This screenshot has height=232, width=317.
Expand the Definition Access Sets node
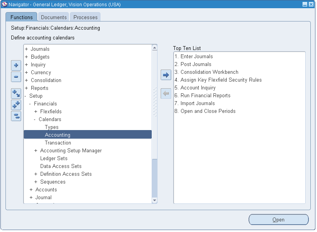pyautogui.click(x=36, y=174)
